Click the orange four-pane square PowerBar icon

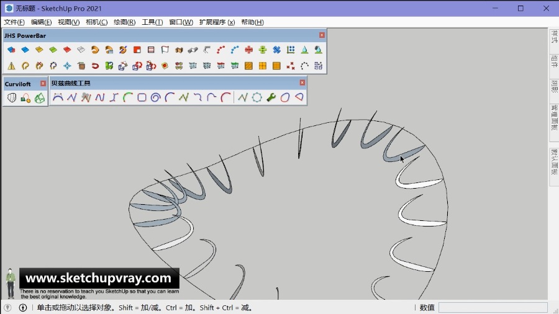(x=262, y=66)
